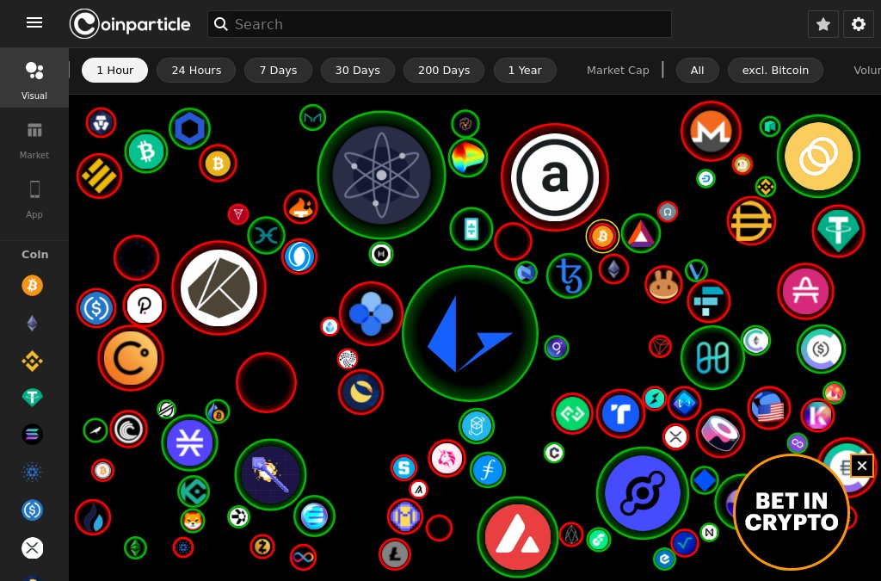Choose the All market cap filter

697,71
